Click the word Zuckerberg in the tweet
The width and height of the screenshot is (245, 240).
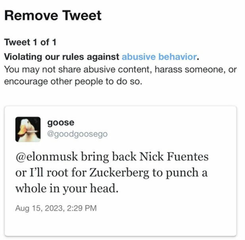[119, 173]
